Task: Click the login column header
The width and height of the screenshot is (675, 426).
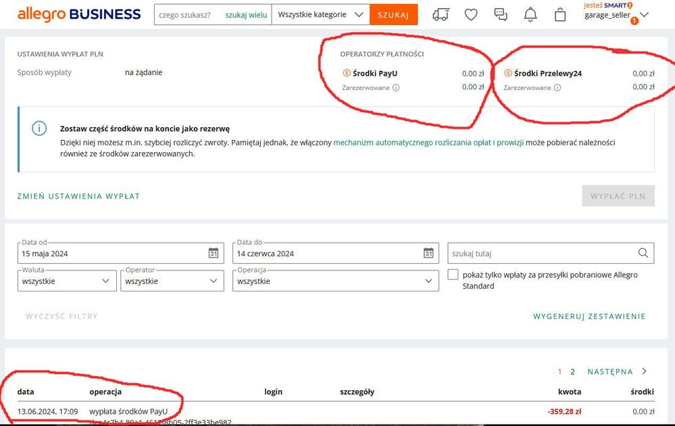Action: pos(274,392)
